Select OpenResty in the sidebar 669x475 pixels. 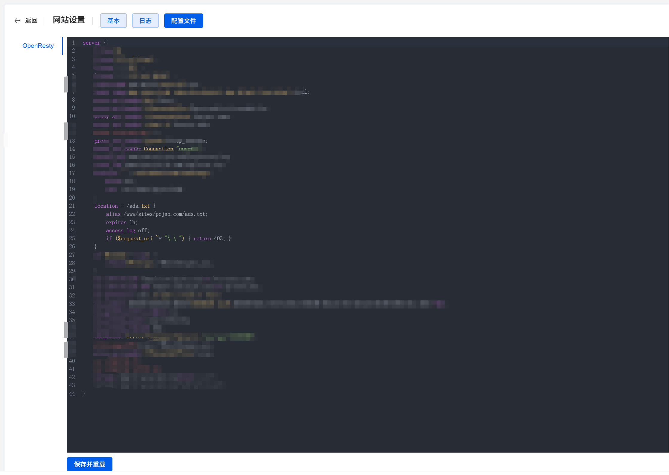click(38, 46)
